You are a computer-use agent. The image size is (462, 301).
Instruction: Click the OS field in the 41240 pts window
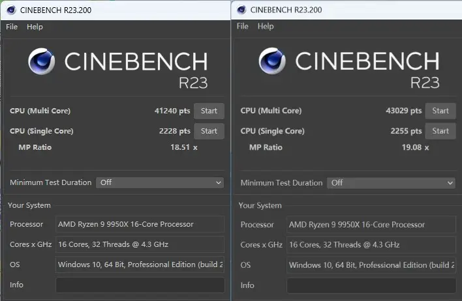(x=140, y=265)
